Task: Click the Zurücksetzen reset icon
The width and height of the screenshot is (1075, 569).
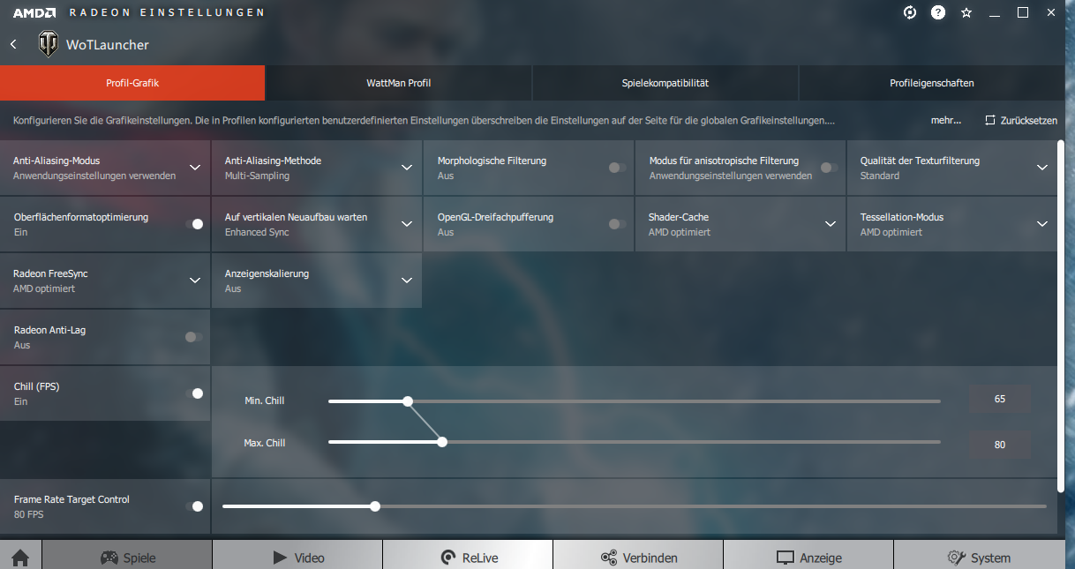Action: (990, 120)
